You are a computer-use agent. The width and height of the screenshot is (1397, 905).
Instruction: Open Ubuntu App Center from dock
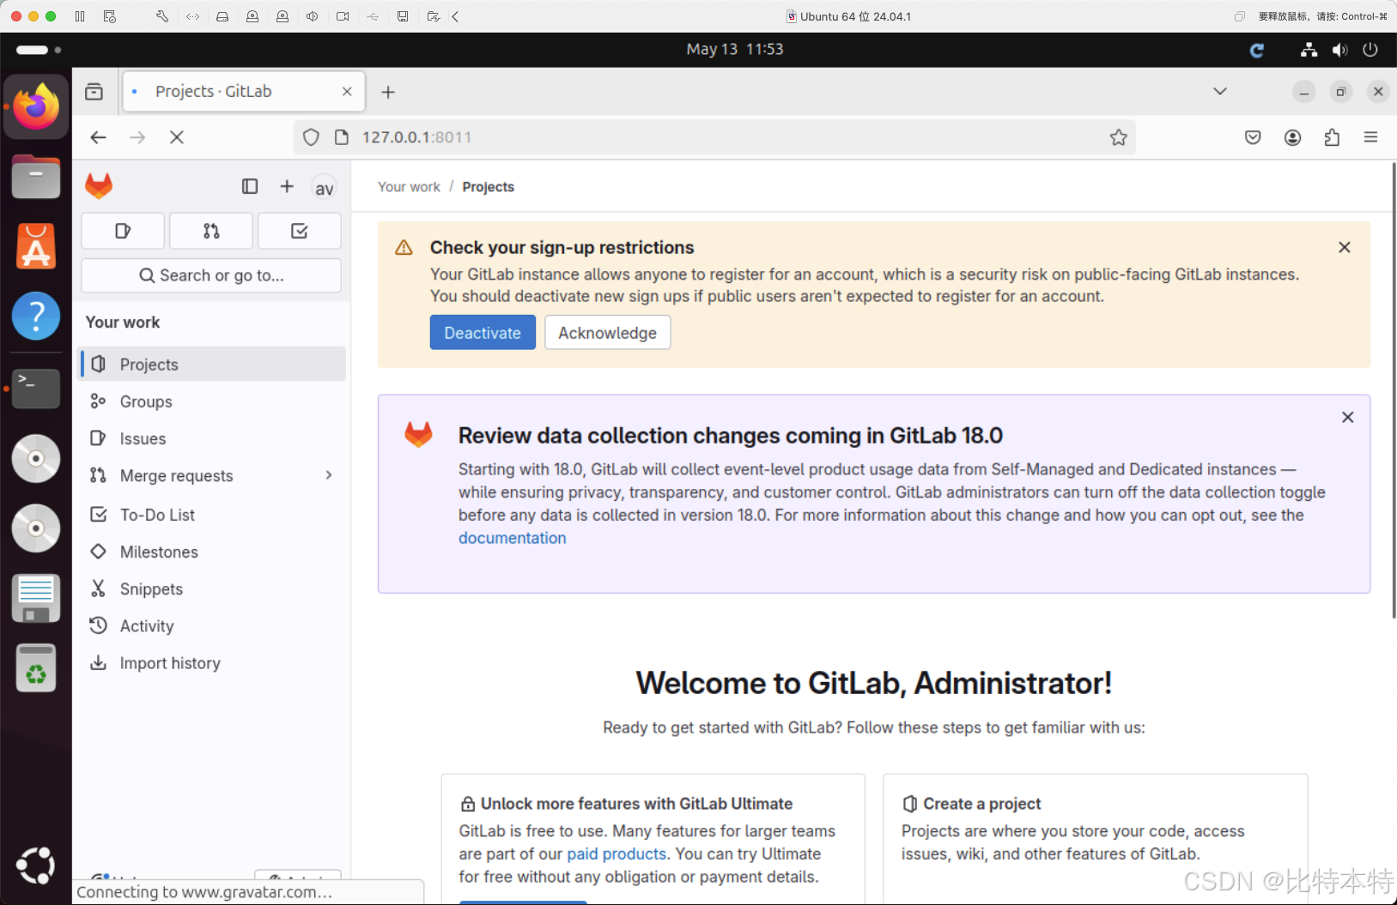point(36,247)
